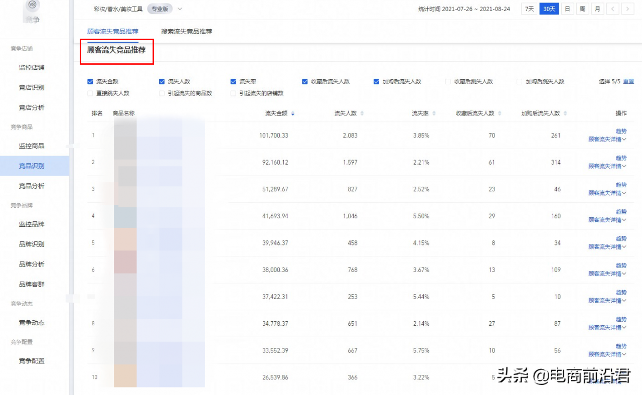
Task: Open 趋势 for rank 6 row
Action: click(x=621, y=266)
